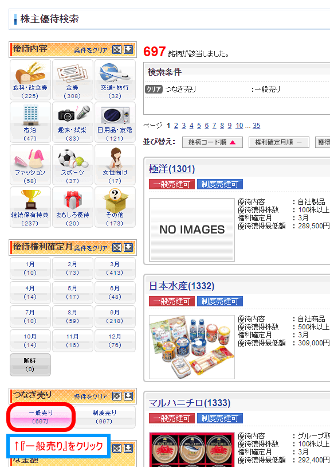Screen dimensions: 330x467
Task: Toggle the 一般売り filter button
Action: [x=41, y=417]
